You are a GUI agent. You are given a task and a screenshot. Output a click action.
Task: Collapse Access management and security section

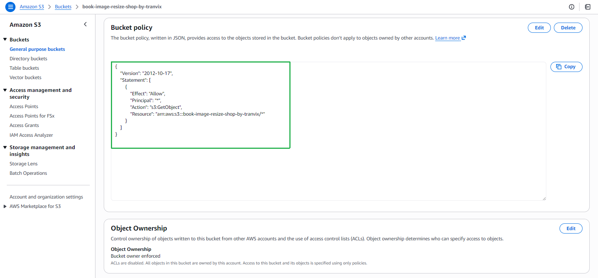coord(5,90)
